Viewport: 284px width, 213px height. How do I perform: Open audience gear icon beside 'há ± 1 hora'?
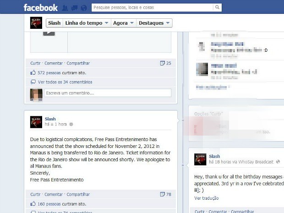point(71,124)
